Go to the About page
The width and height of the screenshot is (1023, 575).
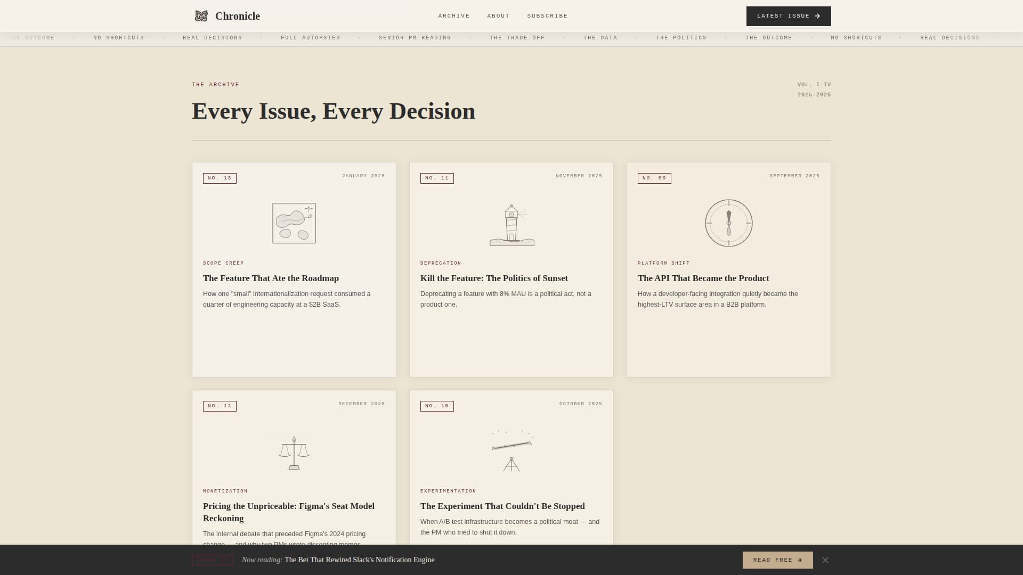(498, 16)
